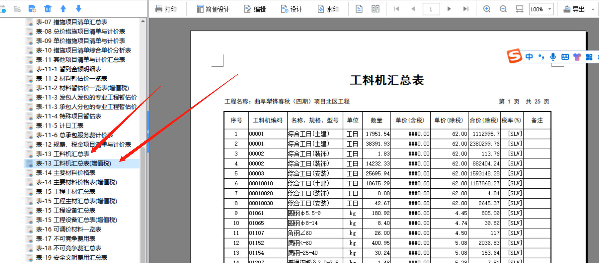The width and height of the screenshot is (599, 263).
Task: Toggle Sogou punctuation mode icon
Action: 541,56
